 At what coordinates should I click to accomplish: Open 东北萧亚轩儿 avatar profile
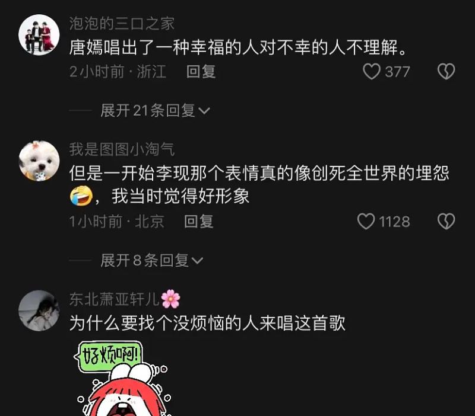pos(39,311)
